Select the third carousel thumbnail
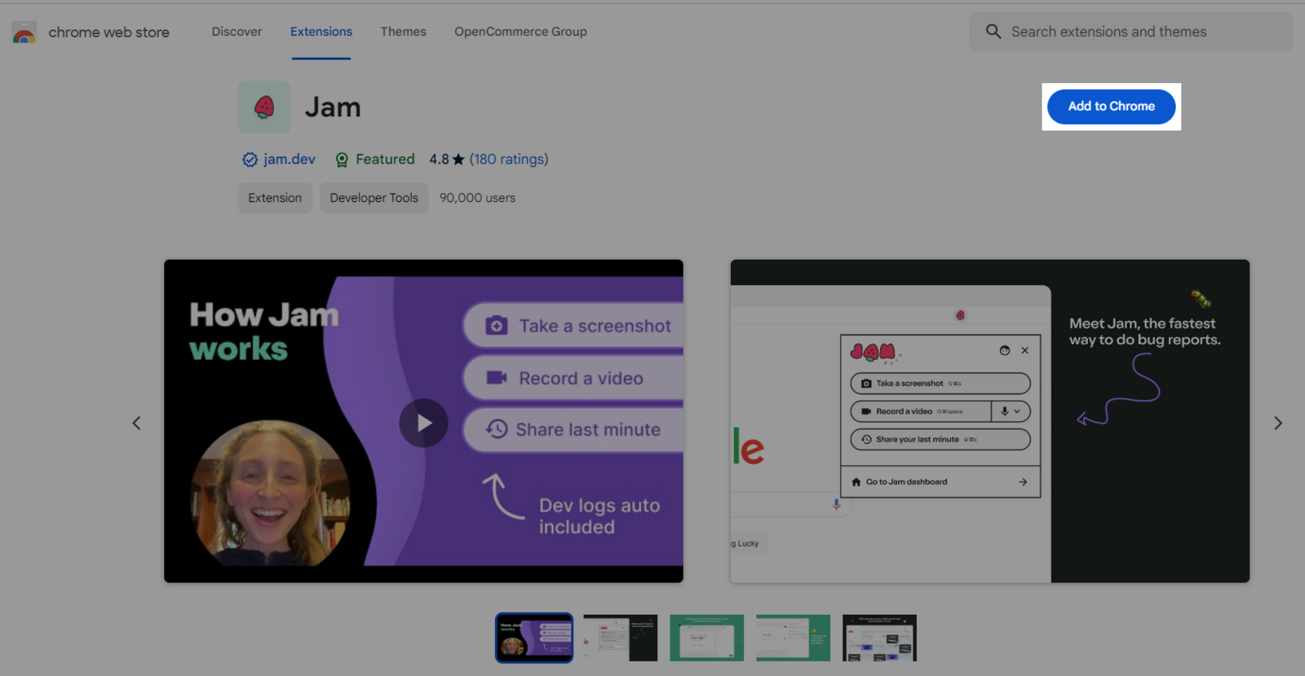The image size is (1305, 676). click(707, 638)
